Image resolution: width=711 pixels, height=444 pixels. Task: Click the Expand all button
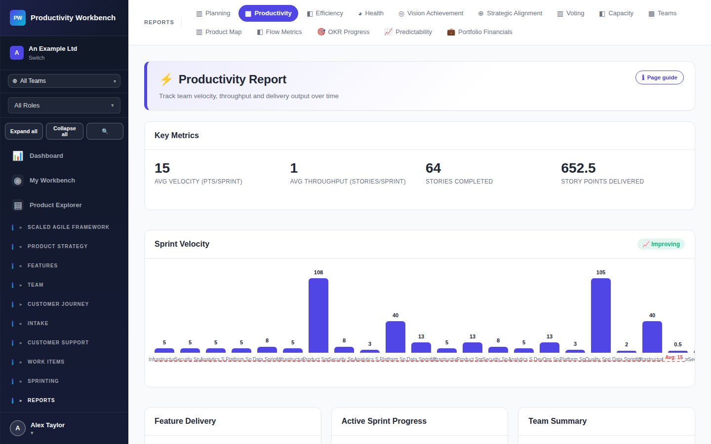[x=24, y=131]
